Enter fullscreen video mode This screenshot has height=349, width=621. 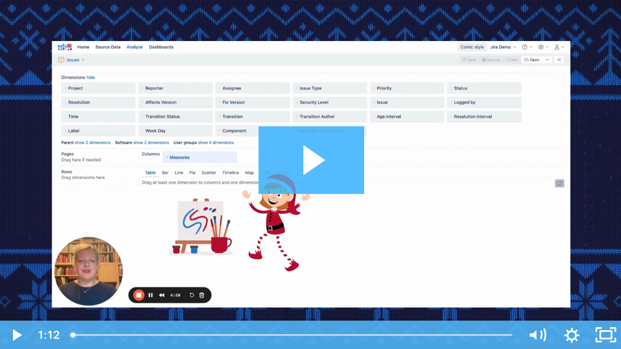point(606,335)
